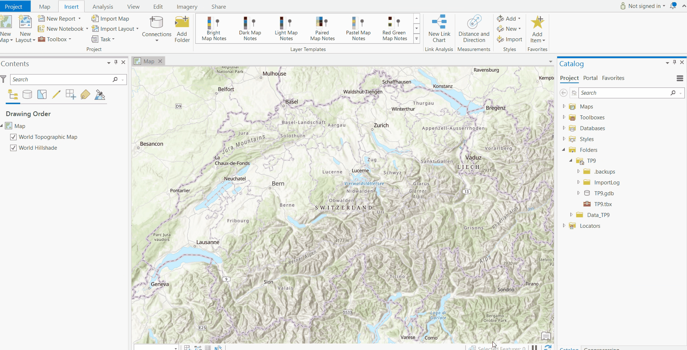Click List By Editing pencil icon
This screenshot has width=687, height=350.
56,95
